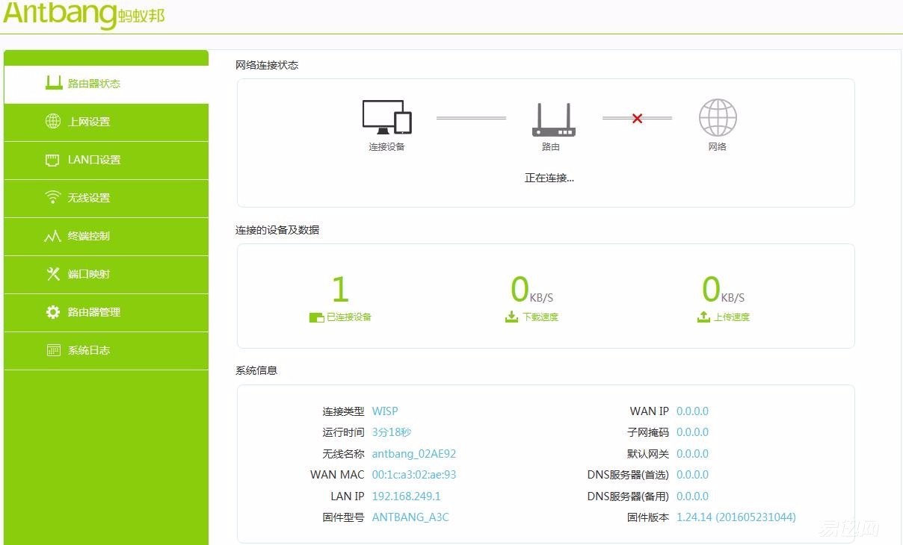Select the wrench icon beside 端口映射
This screenshot has width=903, height=545.
tap(53, 274)
